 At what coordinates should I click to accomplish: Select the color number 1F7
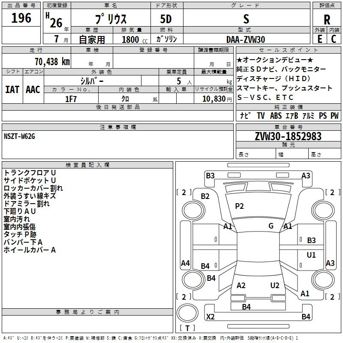click(x=71, y=99)
